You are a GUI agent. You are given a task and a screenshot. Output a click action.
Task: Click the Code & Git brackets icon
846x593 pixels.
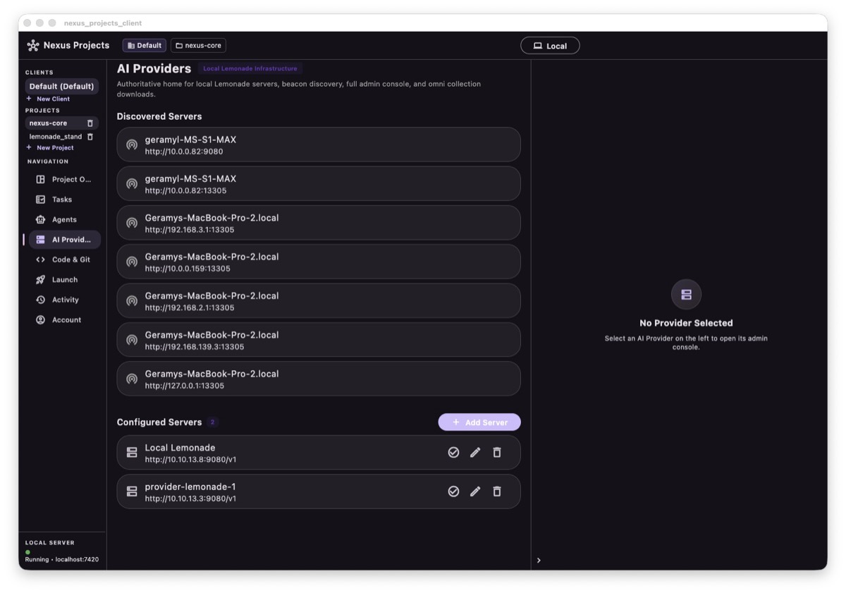click(x=40, y=259)
